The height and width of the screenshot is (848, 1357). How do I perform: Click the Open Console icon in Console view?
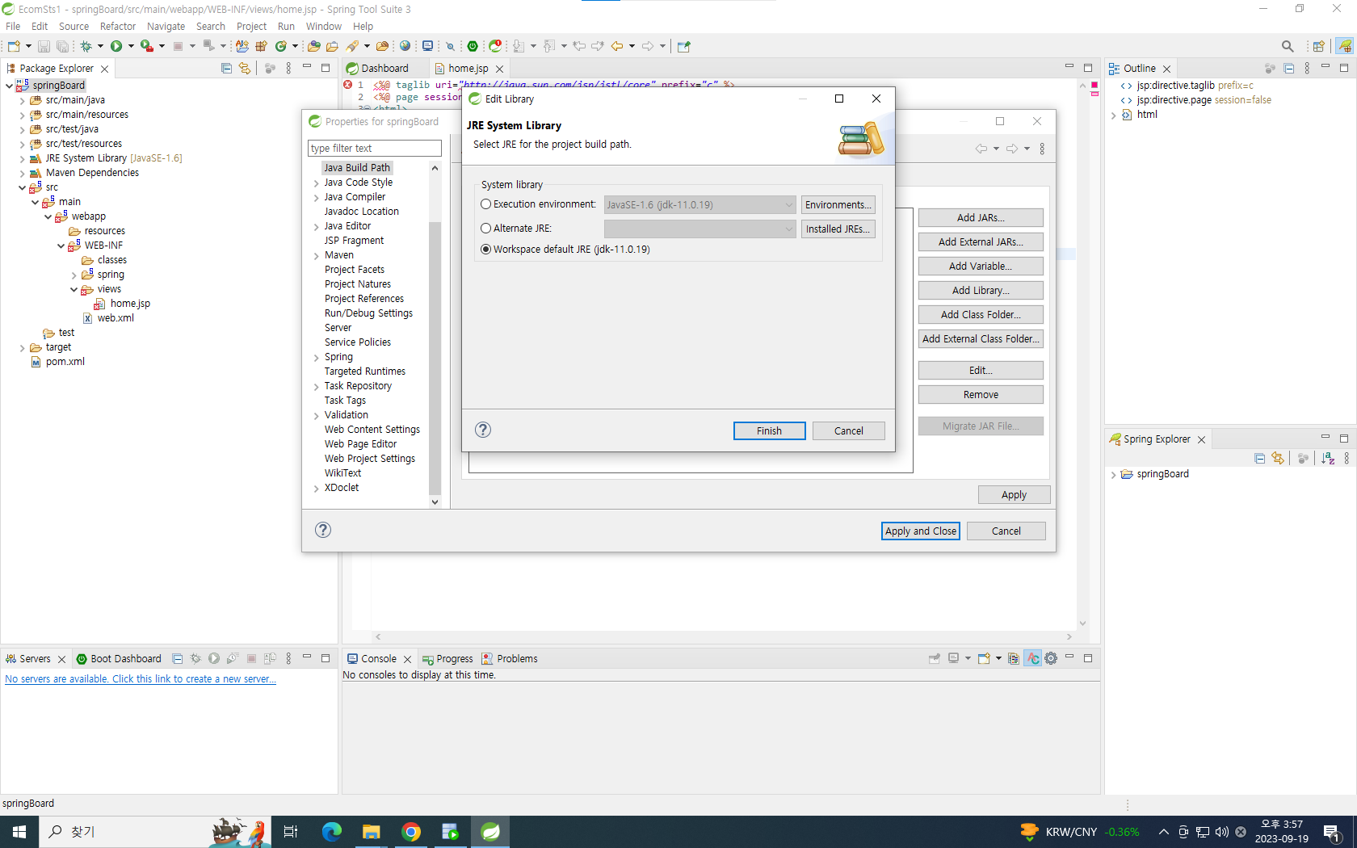click(x=984, y=658)
